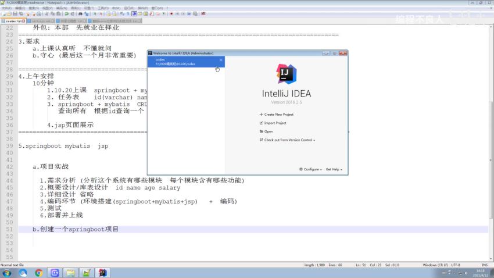The width and height of the screenshot is (494, 278).
Task: Click the Copy toolbar icon in Notepad++
Action: tap(53, 14)
